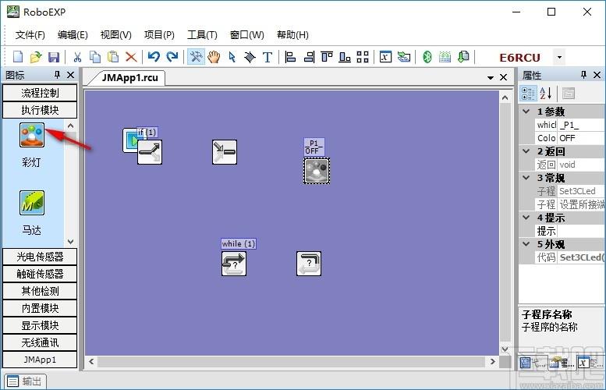The width and height of the screenshot is (606, 390).
Task: Open the 无线通讯 category
Action: [40, 342]
